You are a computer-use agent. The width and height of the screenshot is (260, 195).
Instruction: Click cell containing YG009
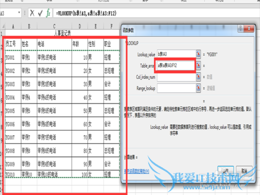(x=13, y=164)
